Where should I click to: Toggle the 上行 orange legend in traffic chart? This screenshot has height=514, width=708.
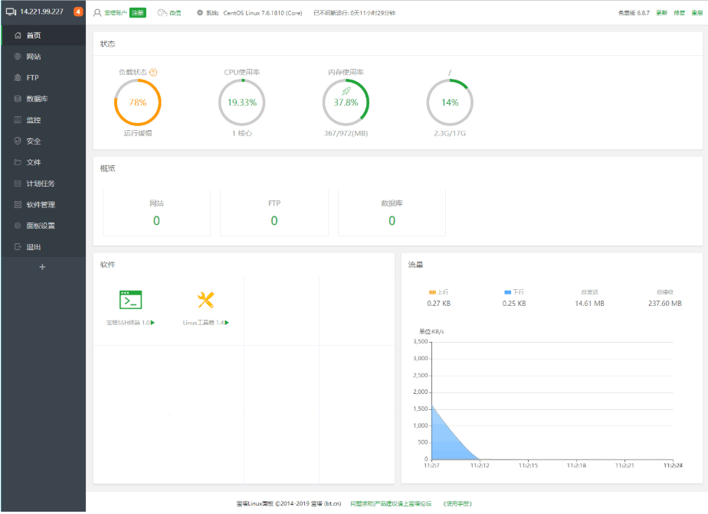[438, 292]
